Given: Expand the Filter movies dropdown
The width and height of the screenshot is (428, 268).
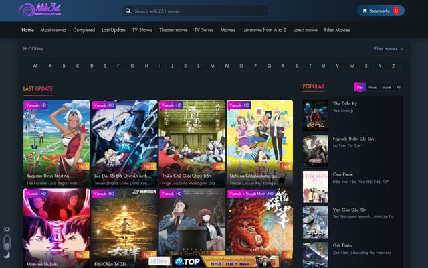Looking at the screenshot, I should point(389,49).
